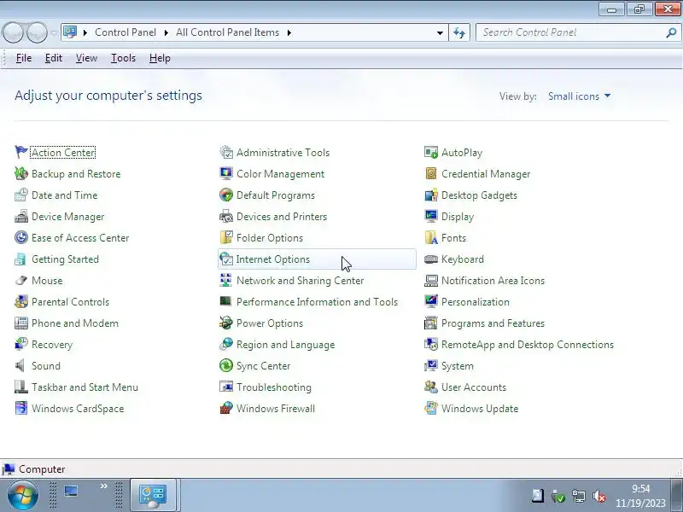Click the Backup and Restore icon
683x512 pixels.
[x=20, y=174]
